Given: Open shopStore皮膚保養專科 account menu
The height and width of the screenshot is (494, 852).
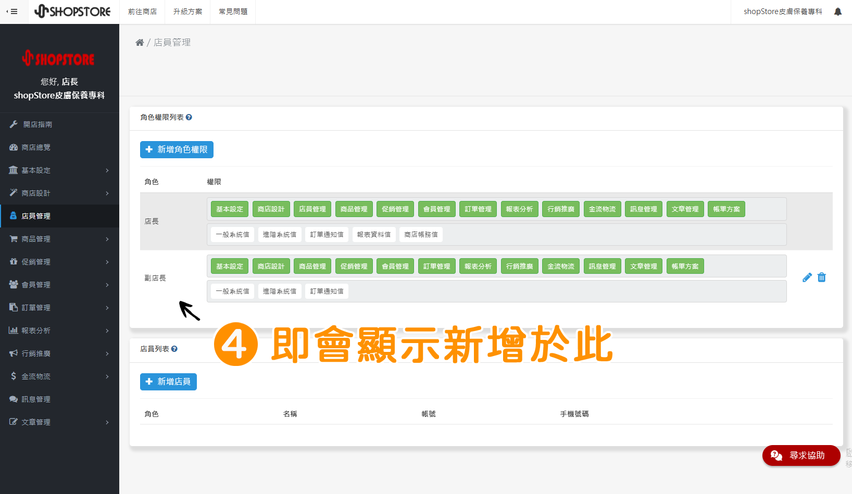Looking at the screenshot, I should coord(783,11).
